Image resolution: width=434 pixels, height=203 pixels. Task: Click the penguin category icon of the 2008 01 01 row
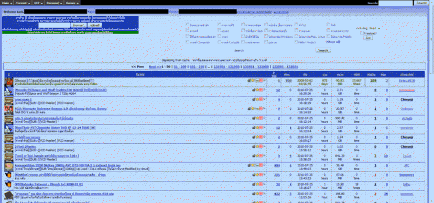(9, 186)
